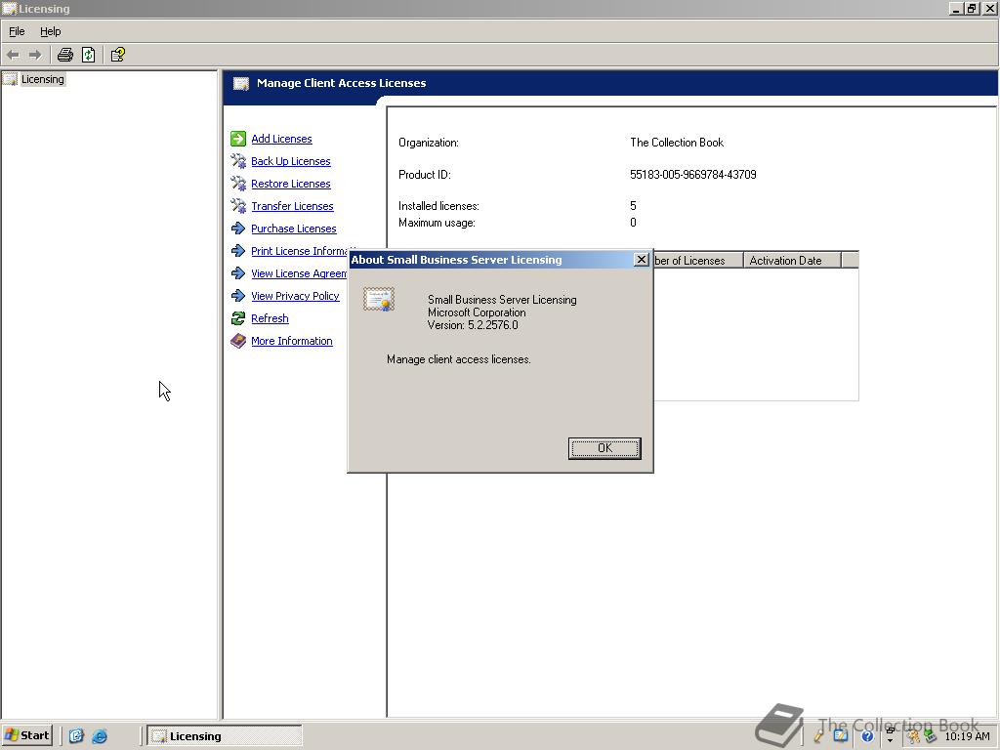Click the pen icon on the taskbar
The width and height of the screenshot is (1000, 750).
[819, 736]
